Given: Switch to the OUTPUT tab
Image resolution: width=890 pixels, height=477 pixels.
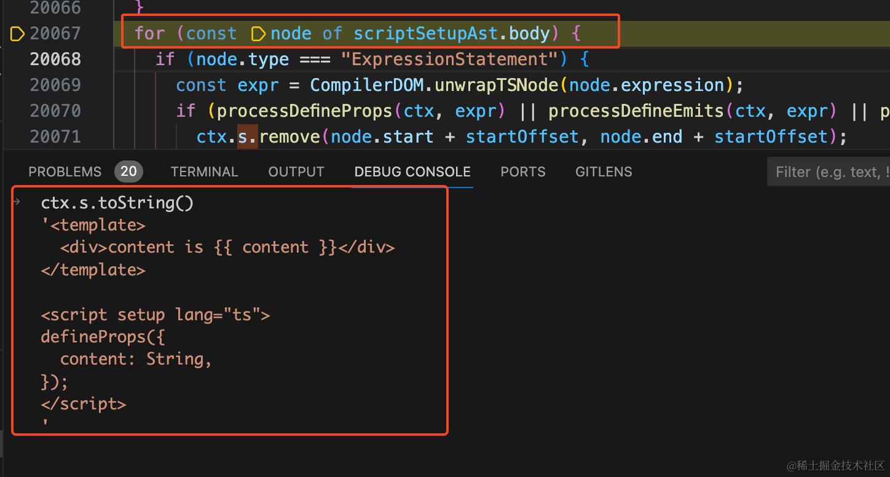Looking at the screenshot, I should [296, 171].
